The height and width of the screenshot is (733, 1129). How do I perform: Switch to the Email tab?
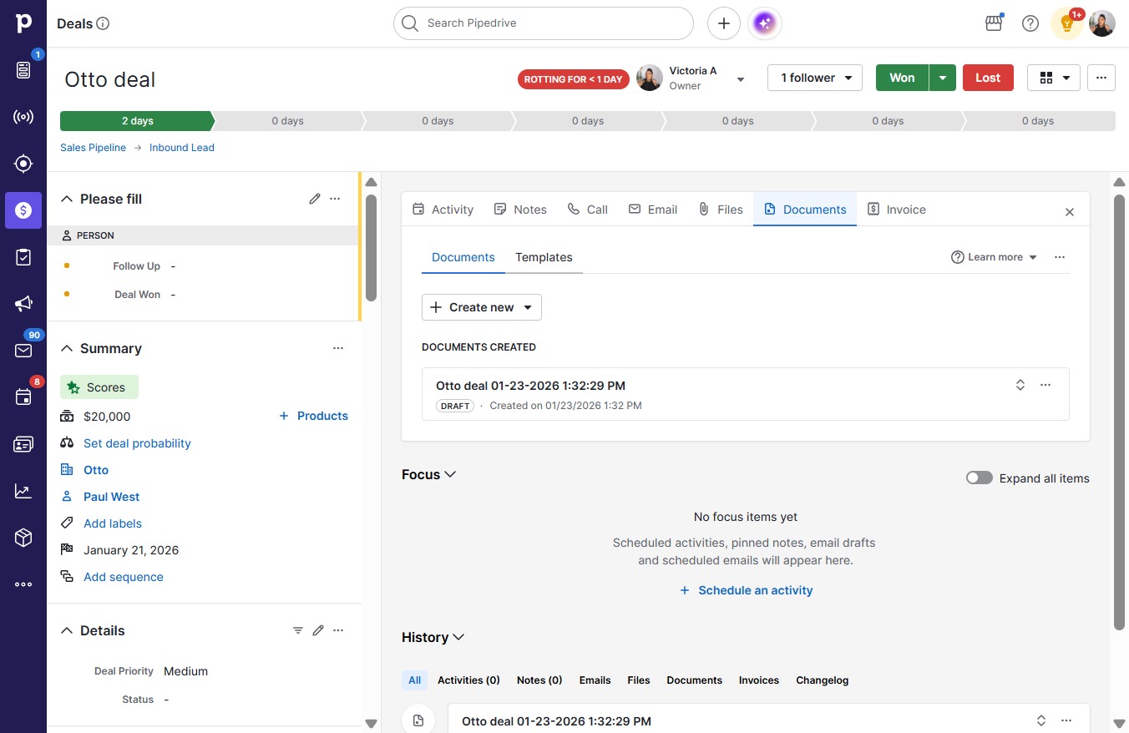pos(653,210)
